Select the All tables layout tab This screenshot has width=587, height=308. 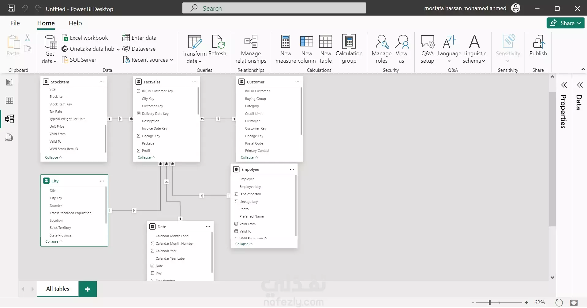(x=58, y=289)
